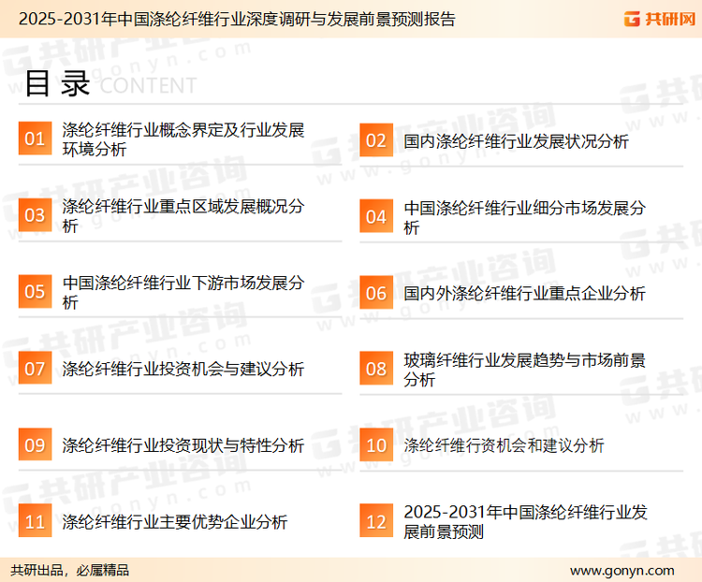702x582 pixels.
Task: Select chapter 涤纶纤维行业投资机会与建议分析
Action: (x=183, y=369)
